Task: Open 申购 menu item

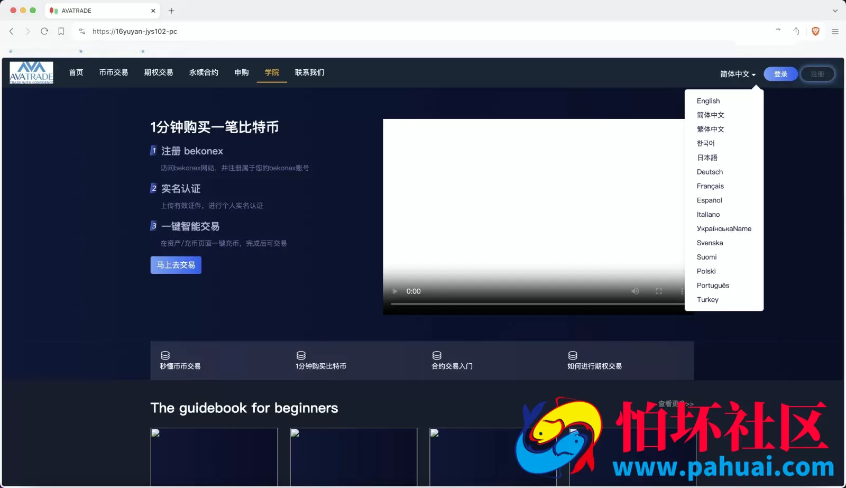Action: 242,72
